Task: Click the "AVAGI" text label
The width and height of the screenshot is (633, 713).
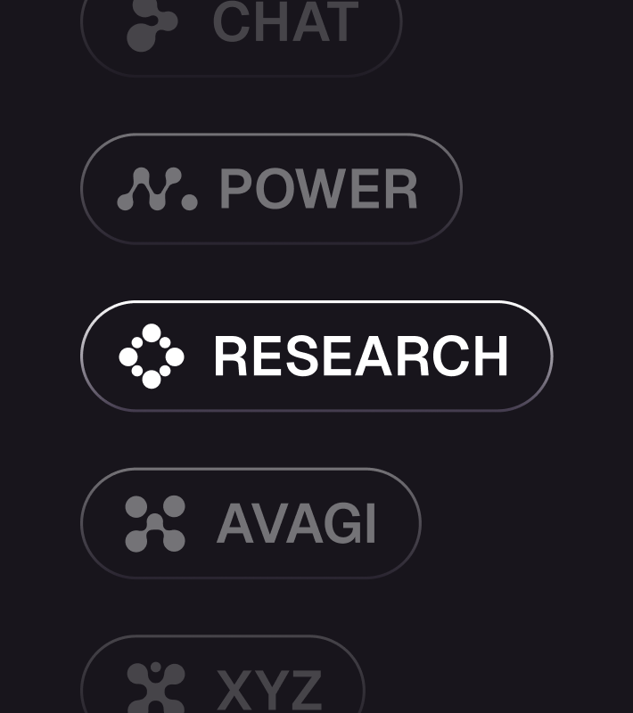Action: [296, 524]
